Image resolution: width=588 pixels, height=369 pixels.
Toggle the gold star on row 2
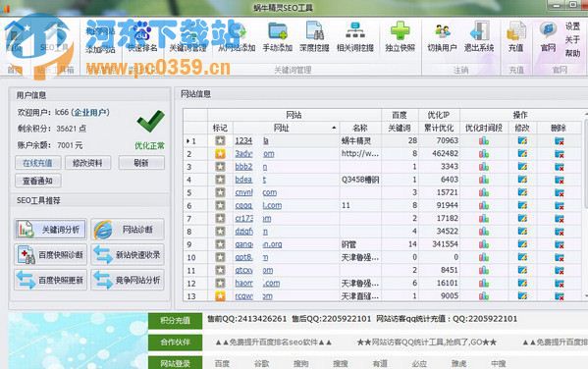[x=220, y=154]
